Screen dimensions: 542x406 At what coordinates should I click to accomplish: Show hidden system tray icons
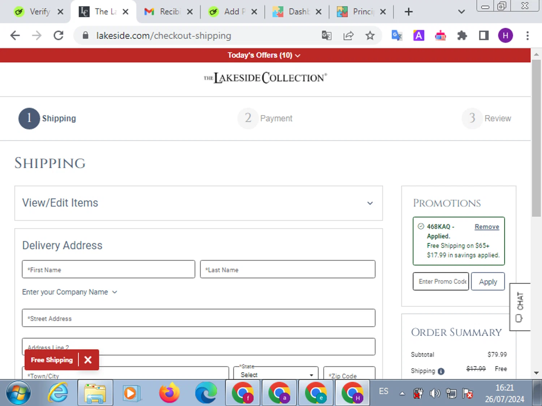coord(402,393)
